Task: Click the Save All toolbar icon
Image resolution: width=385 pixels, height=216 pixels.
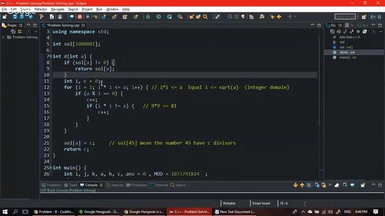Action: 22,17
